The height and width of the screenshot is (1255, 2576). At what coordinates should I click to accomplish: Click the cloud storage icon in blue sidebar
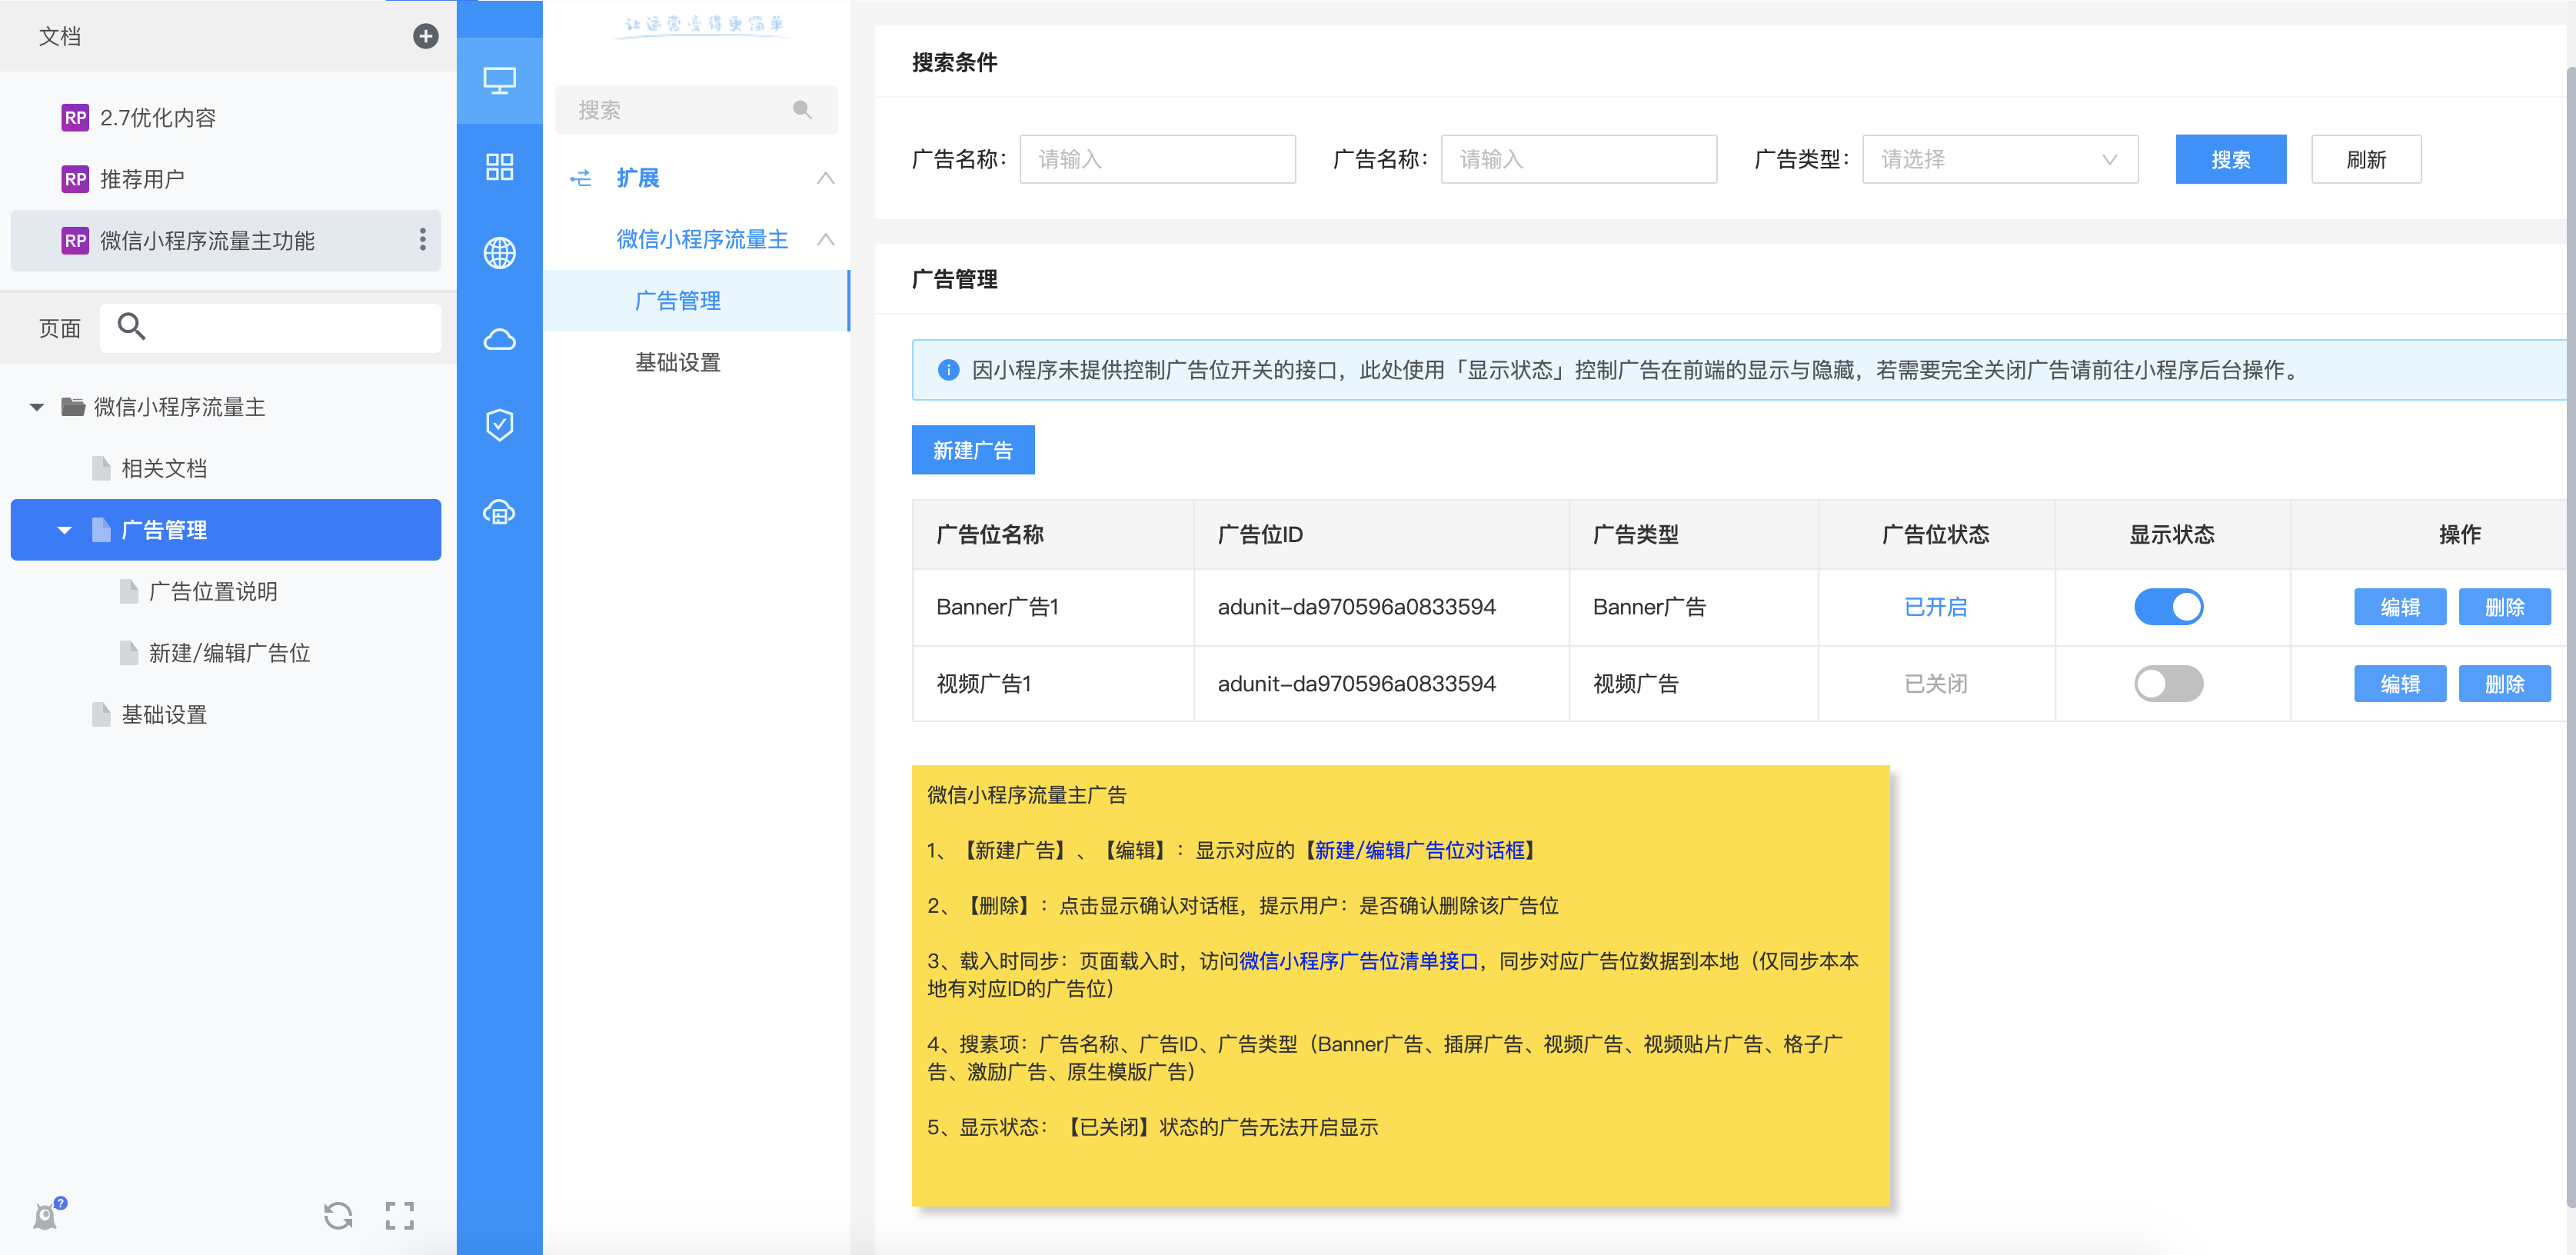click(x=499, y=512)
